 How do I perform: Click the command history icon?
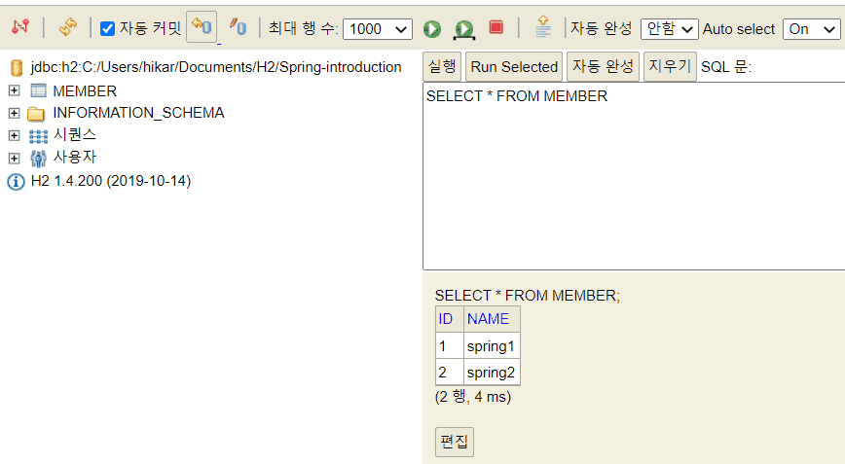[x=542, y=26]
